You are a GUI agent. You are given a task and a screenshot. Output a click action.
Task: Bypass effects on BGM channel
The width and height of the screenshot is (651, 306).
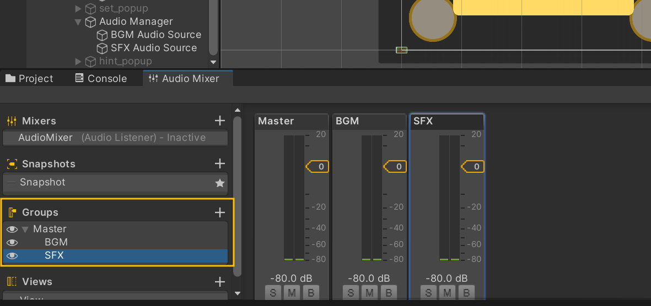[x=388, y=293]
